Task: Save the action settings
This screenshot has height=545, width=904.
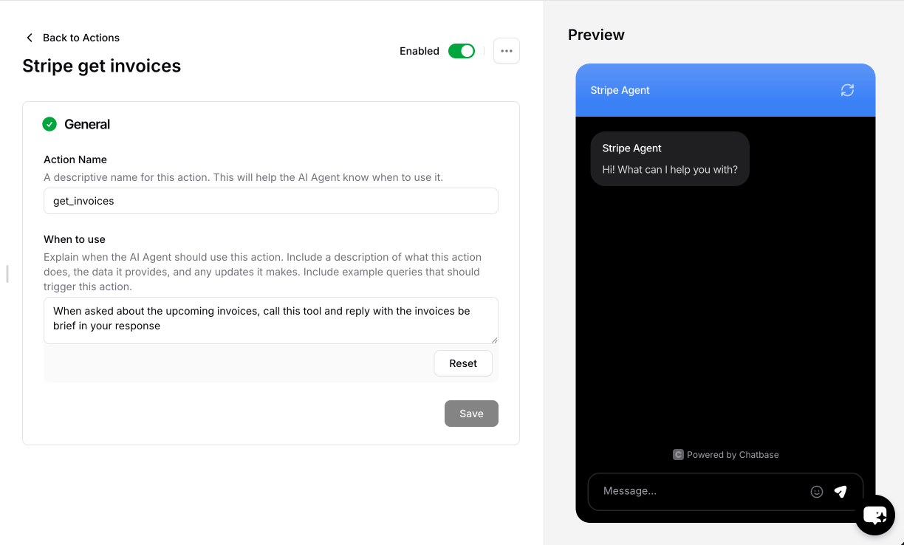Action: tap(471, 414)
